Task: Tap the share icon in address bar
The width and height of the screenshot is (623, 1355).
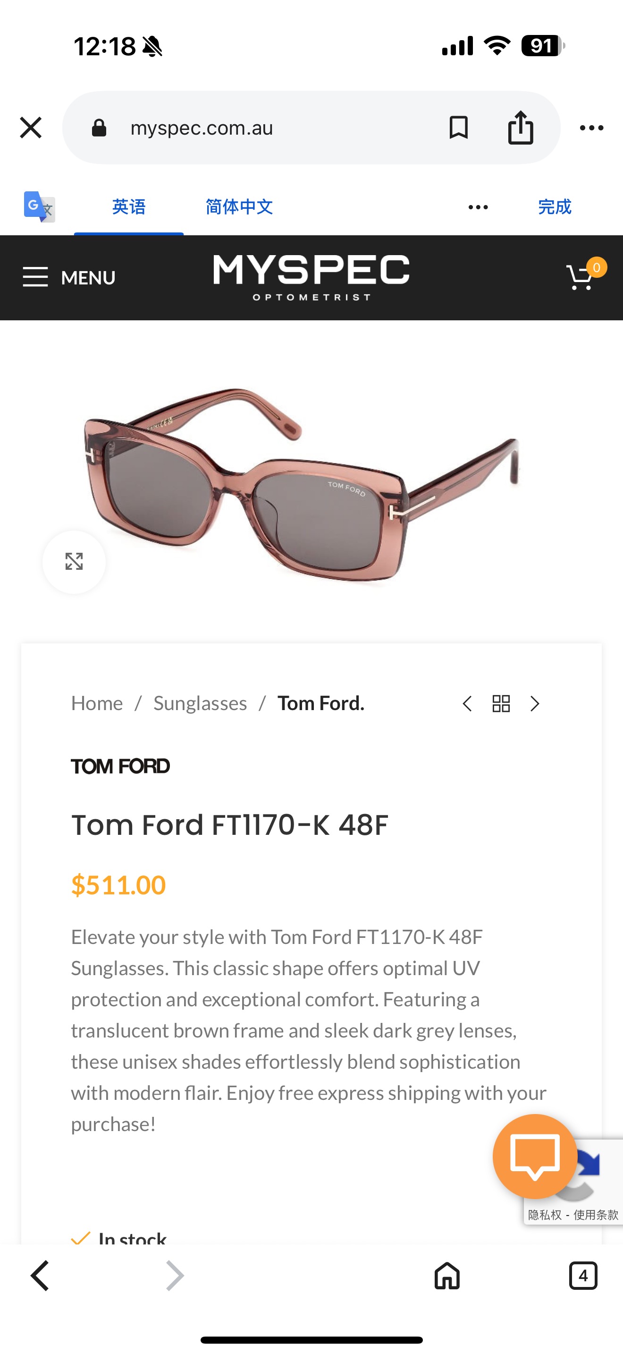Action: pyautogui.click(x=521, y=127)
